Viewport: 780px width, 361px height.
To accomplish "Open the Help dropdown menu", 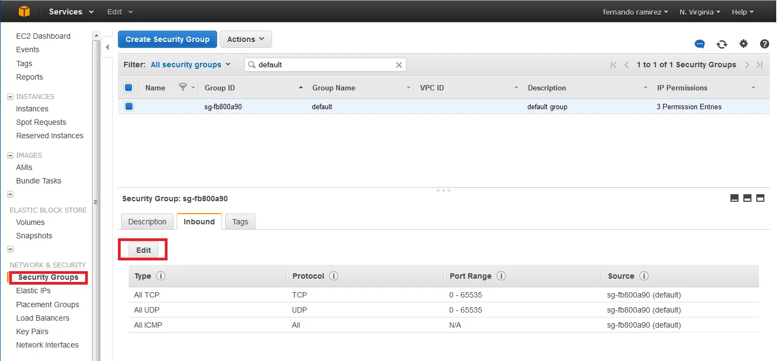I will [x=743, y=12].
